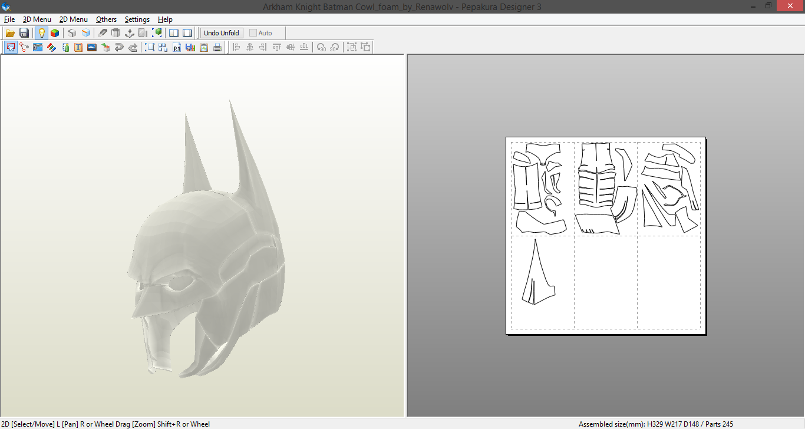Click the align vertical center icon
805x429 pixels.
coord(291,47)
